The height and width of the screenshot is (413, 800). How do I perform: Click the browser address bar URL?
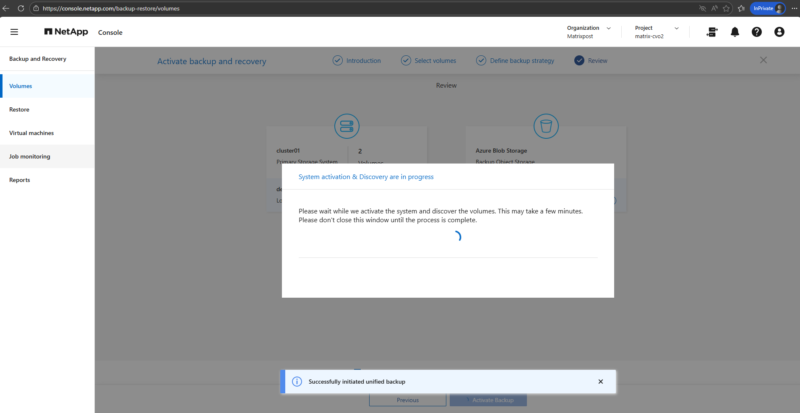[111, 8]
